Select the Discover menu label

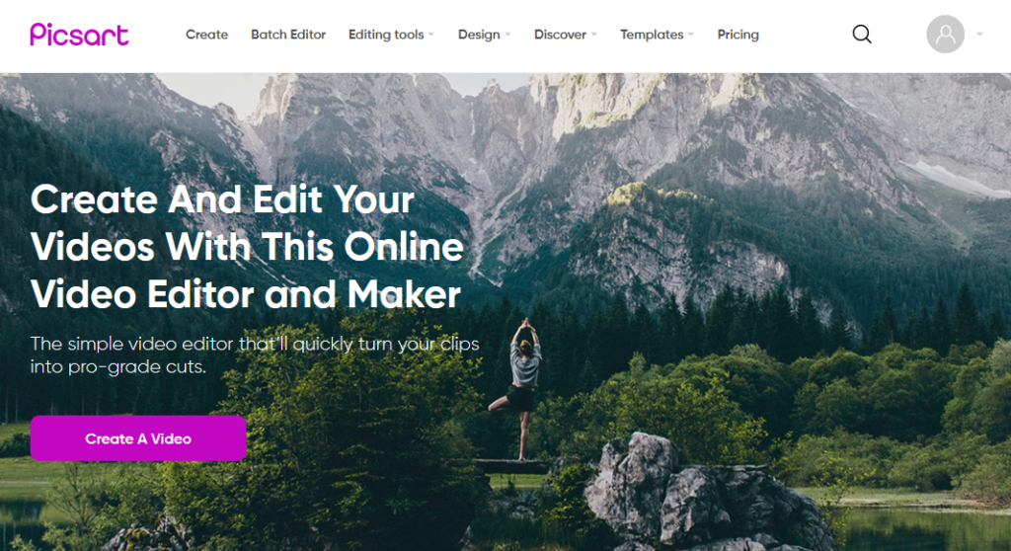pos(561,35)
